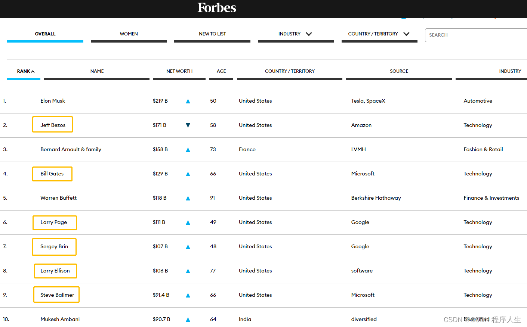Click Warren Buffett's age 91

coord(212,198)
